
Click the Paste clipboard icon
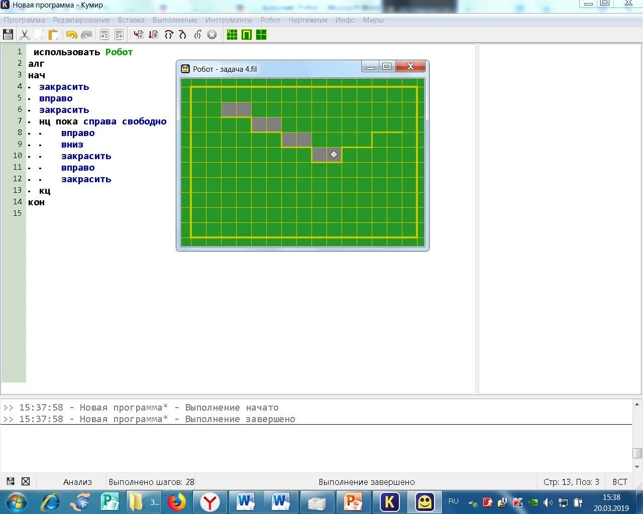(x=53, y=35)
